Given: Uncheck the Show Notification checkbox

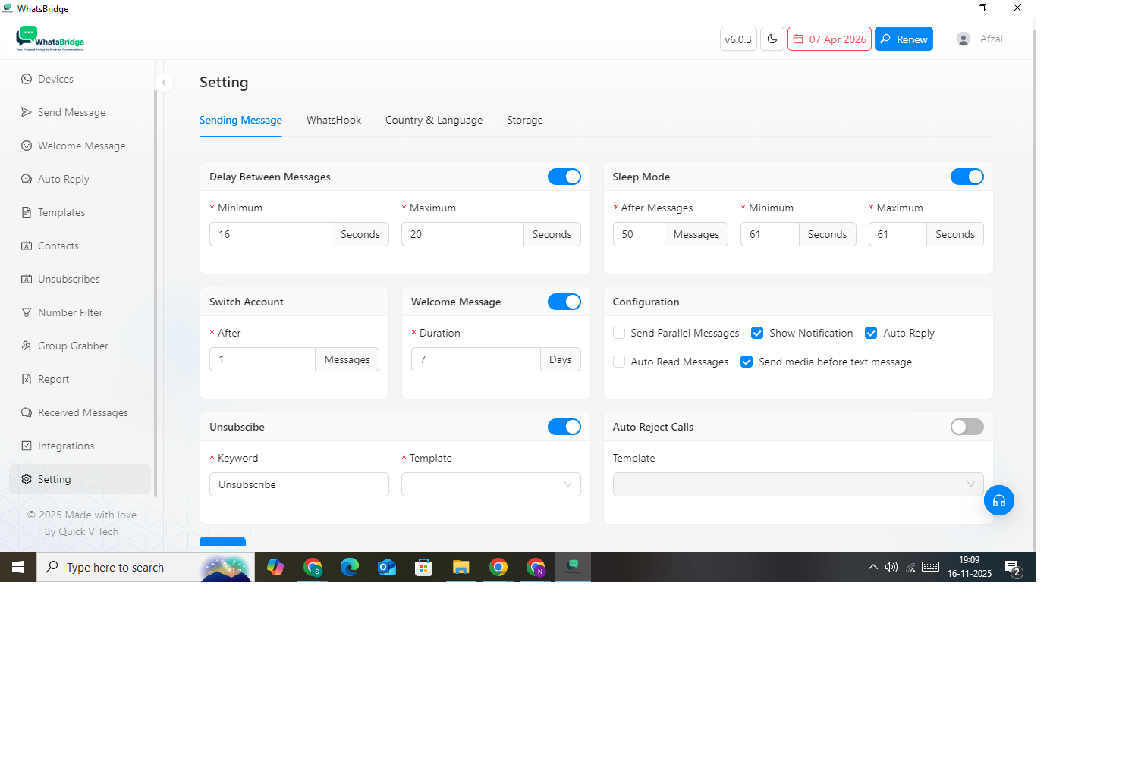Looking at the screenshot, I should point(757,333).
